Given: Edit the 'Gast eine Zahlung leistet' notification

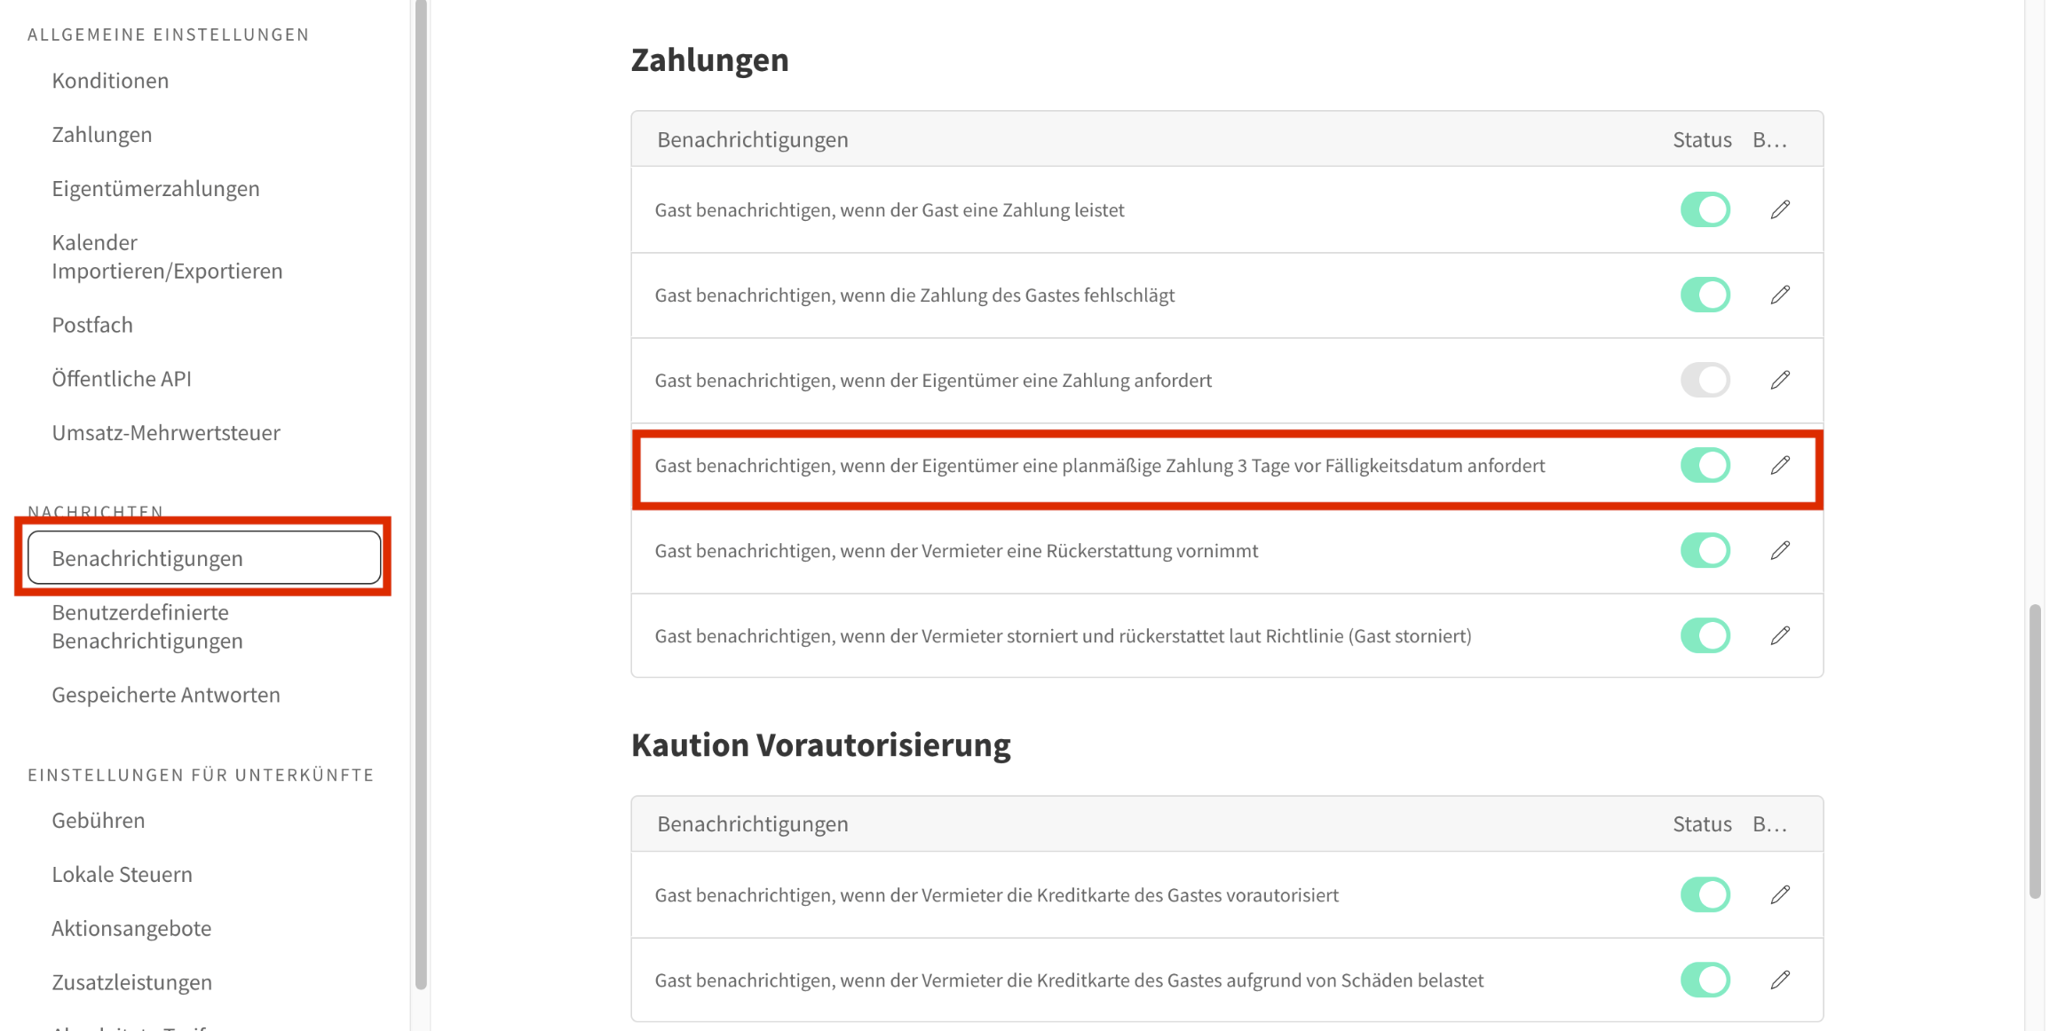Looking at the screenshot, I should pos(1779,210).
